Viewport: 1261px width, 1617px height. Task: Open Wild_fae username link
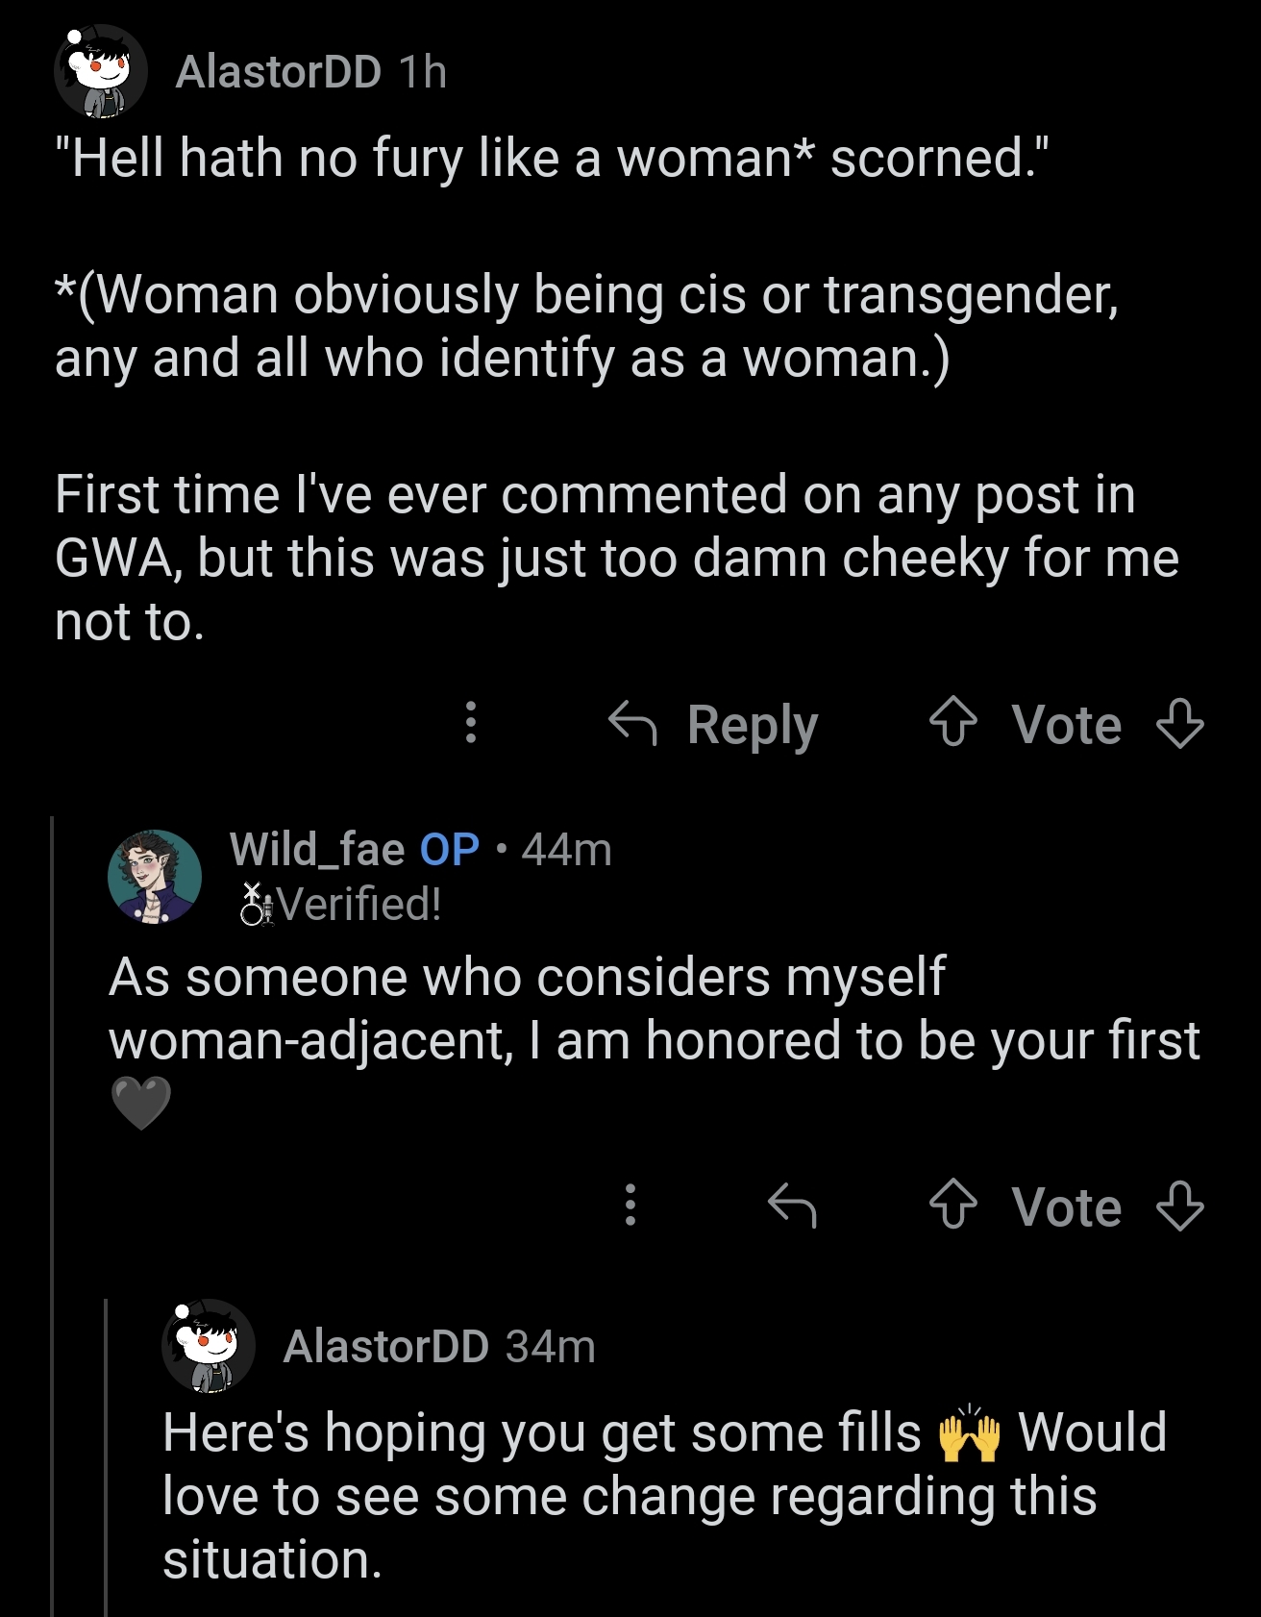point(316,849)
